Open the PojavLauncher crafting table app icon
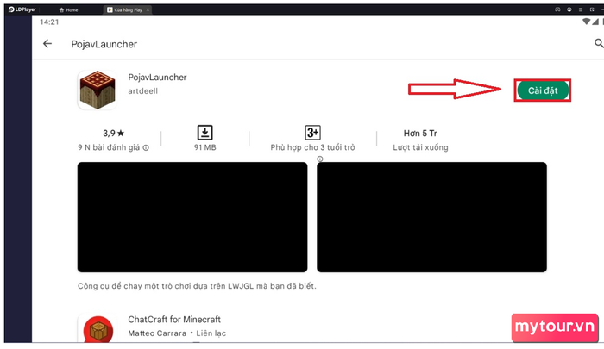Image resolution: width=604 pixels, height=349 pixels. (98, 90)
